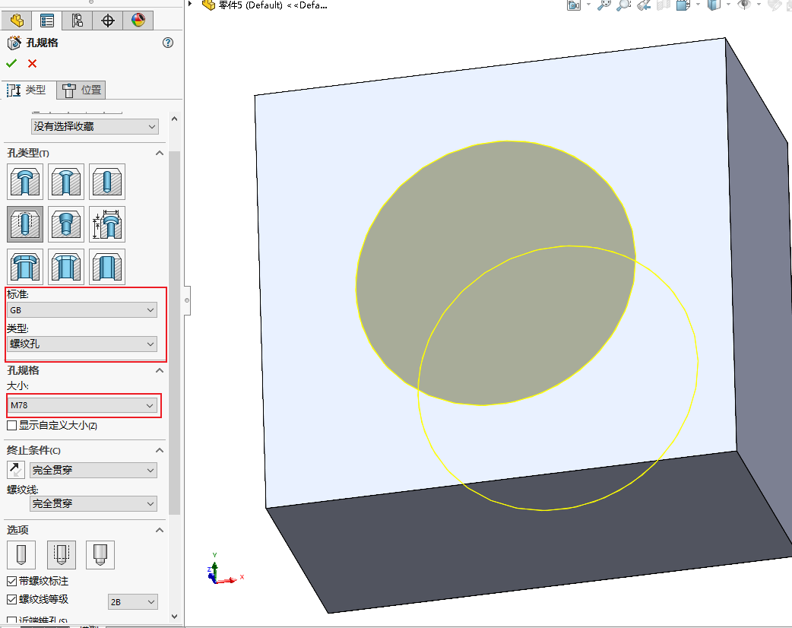Uncheck the 带螺纹标注 checkbox
Image resolution: width=792 pixels, height=628 pixels.
(x=11, y=581)
